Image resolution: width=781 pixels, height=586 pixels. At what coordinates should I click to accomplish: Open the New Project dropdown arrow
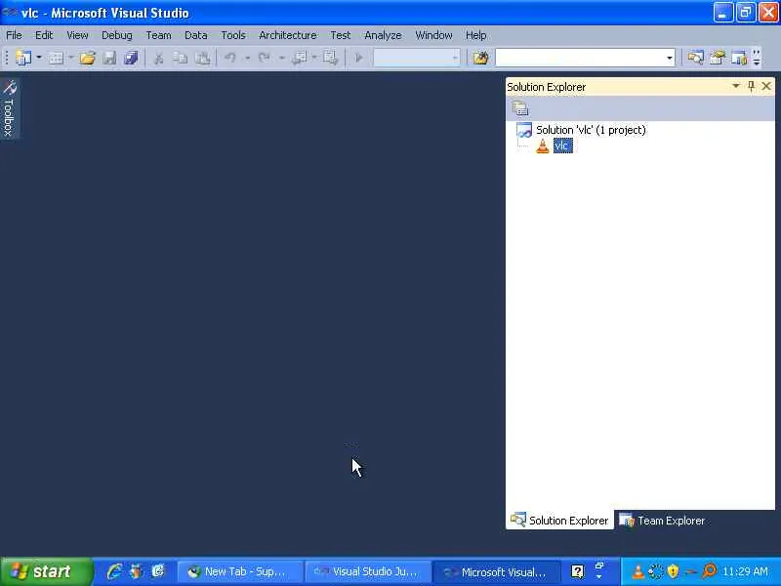coord(39,58)
